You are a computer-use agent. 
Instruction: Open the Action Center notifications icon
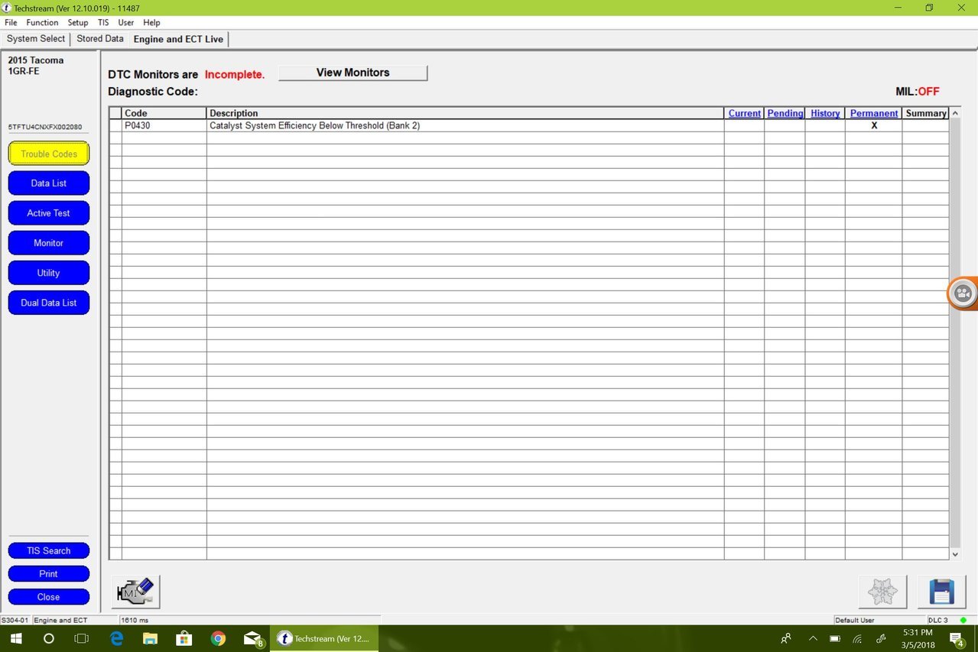pyautogui.click(x=956, y=638)
